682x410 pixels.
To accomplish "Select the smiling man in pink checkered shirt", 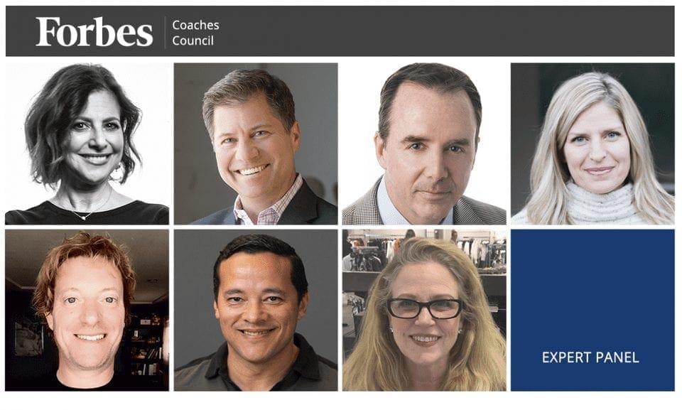I will pos(256,144).
